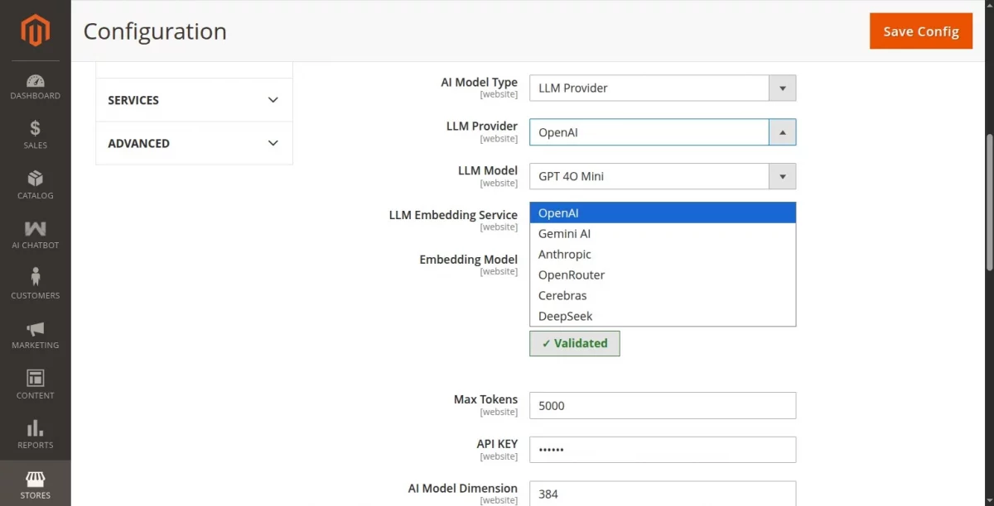The width and height of the screenshot is (994, 506).
Task: Expand the Services section
Action: click(x=194, y=100)
